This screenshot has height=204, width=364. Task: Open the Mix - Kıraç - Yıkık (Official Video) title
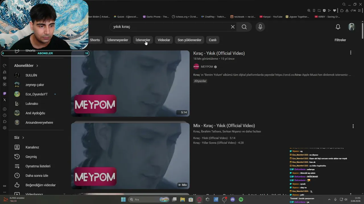click(224, 126)
